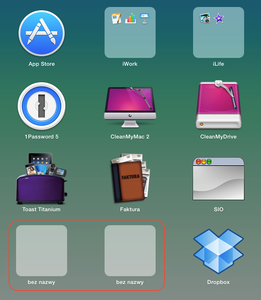Screen dimensions: 261x300
Task: Click the iPhoto icon inside iLife
Action: [x=205, y=18]
